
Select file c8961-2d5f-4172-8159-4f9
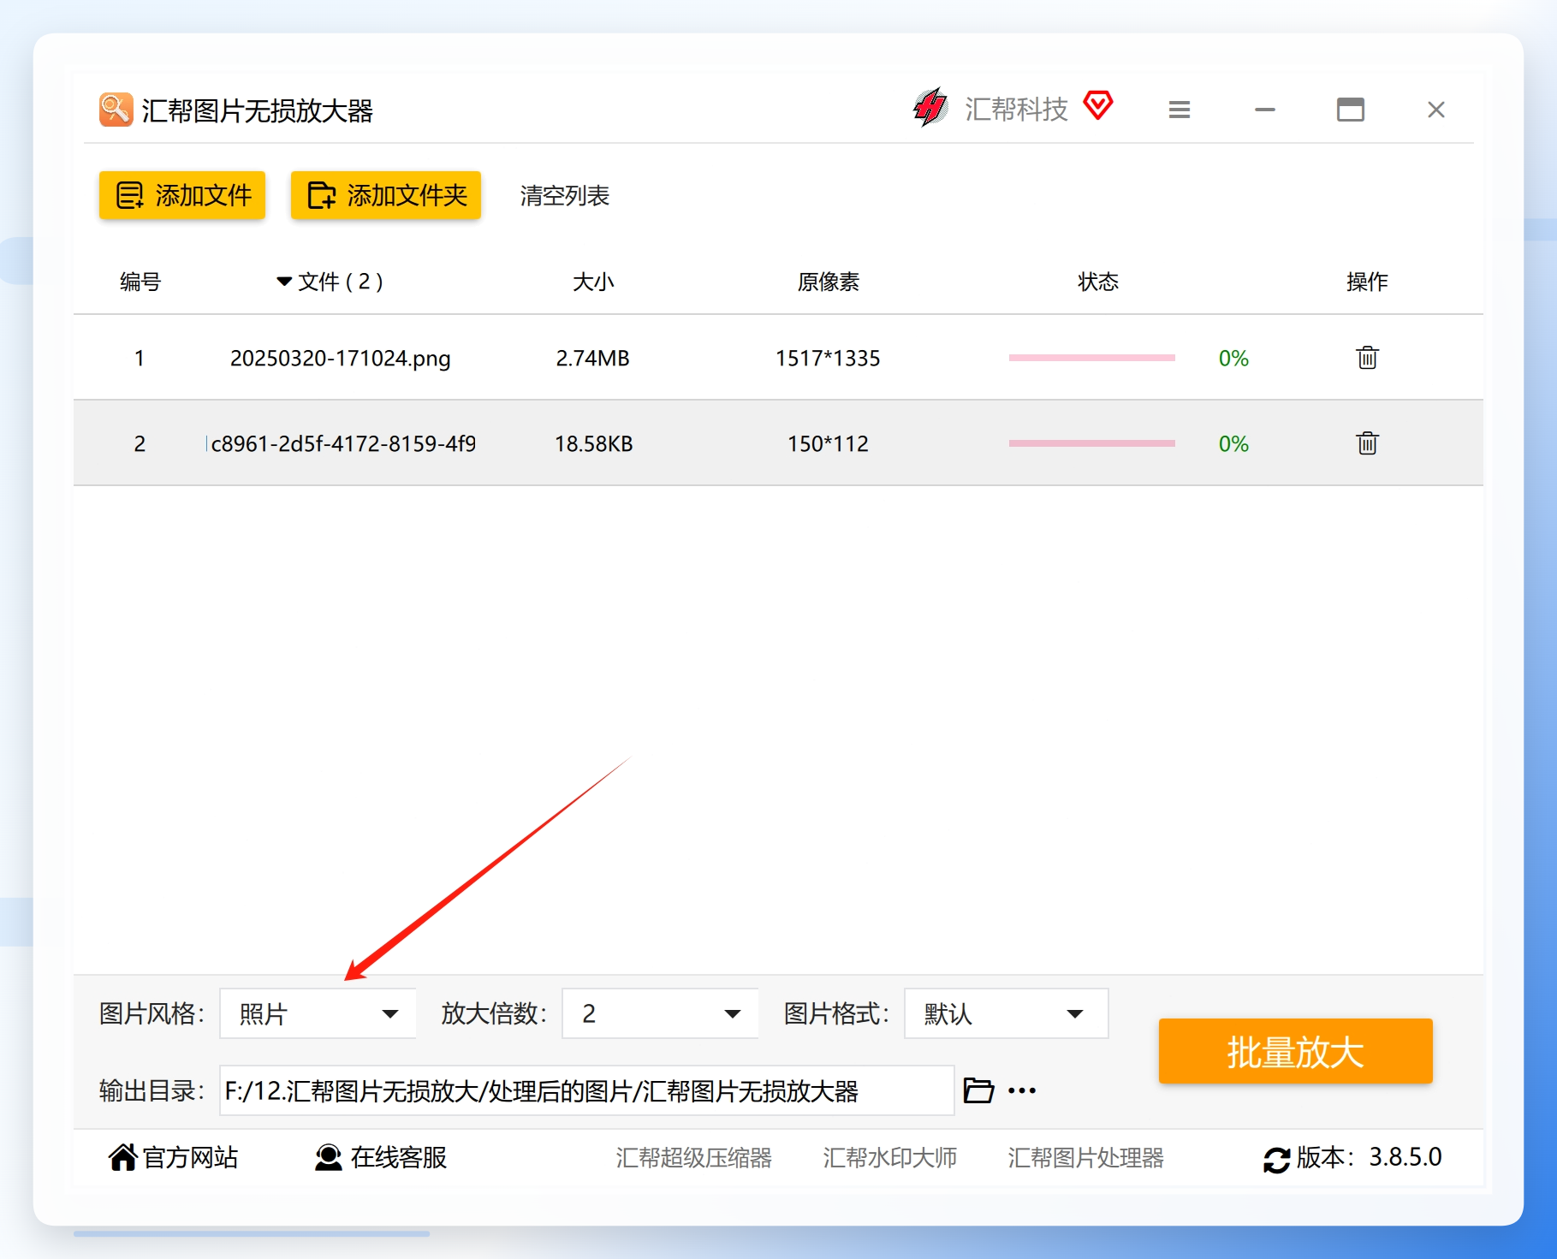click(x=342, y=443)
